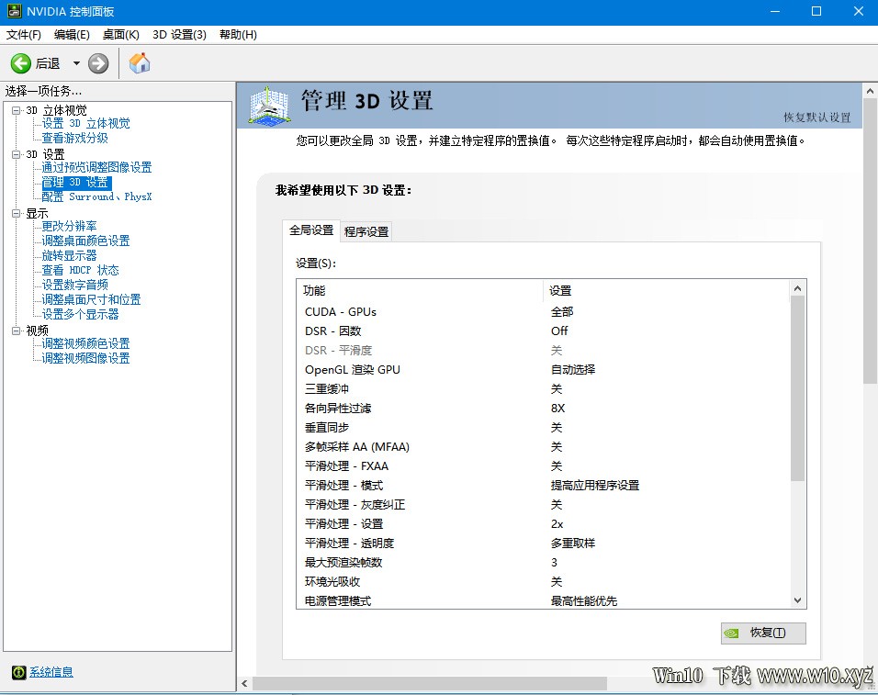This screenshot has width=878, height=695.
Task: Click the NVIDIA title bar app icon
Action: pyautogui.click(x=14, y=11)
